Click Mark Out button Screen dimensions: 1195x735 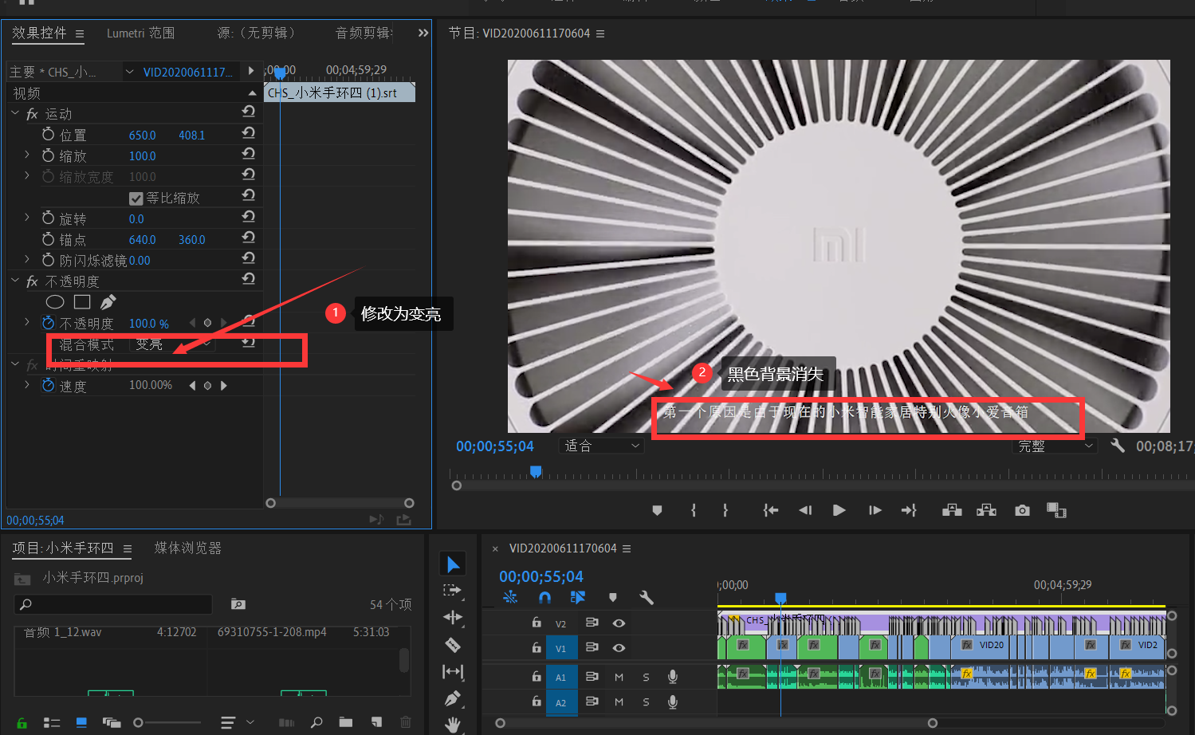tap(725, 510)
